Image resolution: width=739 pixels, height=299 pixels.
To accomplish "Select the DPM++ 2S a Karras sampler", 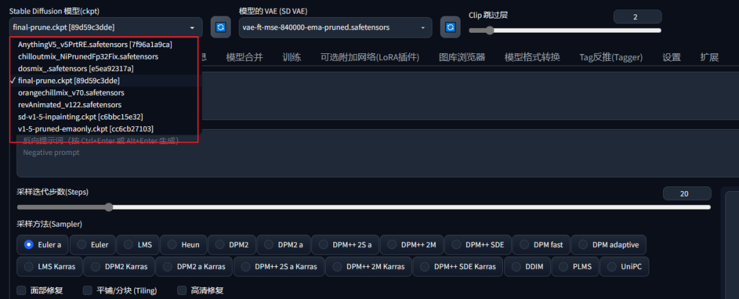I will click(x=278, y=266).
